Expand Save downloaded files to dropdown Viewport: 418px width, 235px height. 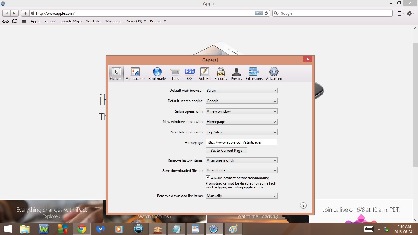point(241,170)
